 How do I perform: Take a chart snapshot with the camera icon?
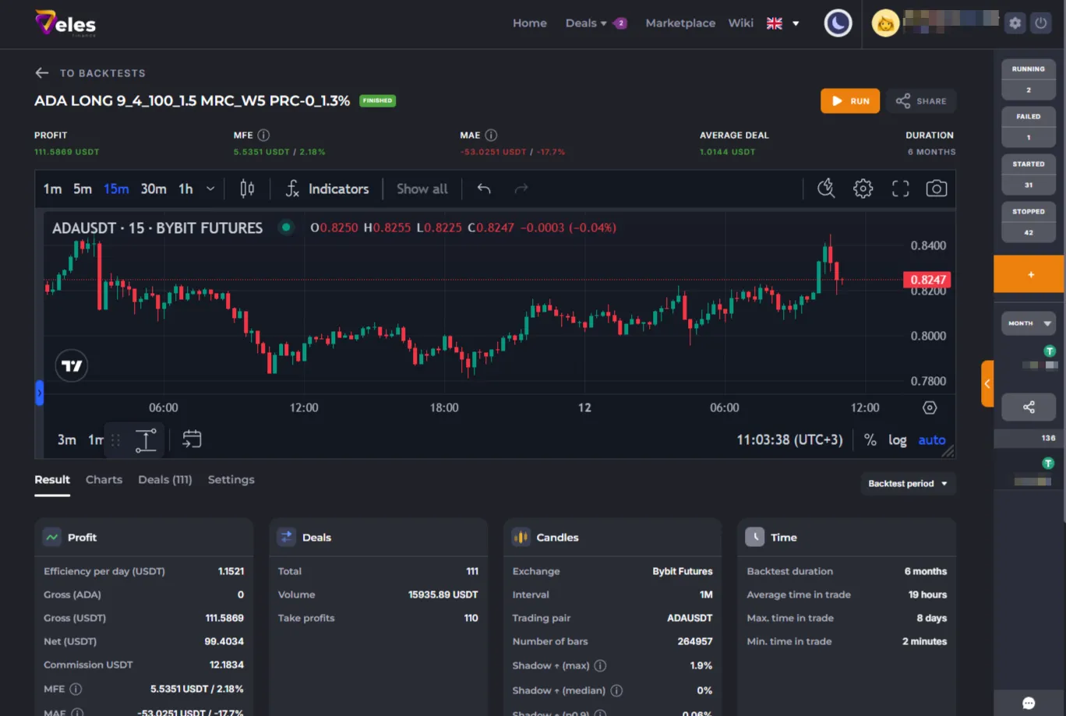936,188
